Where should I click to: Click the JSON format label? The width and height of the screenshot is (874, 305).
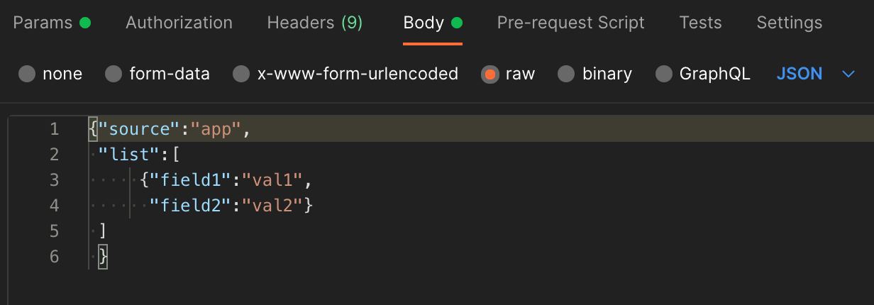(800, 74)
